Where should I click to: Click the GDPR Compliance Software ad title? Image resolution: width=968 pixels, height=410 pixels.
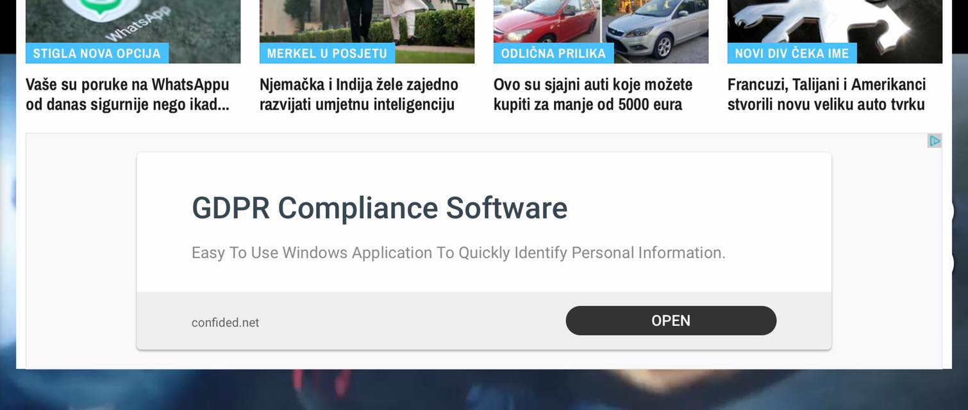tap(380, 208)
